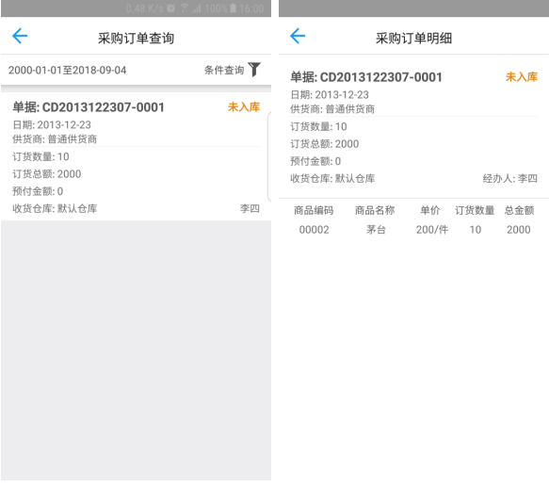This screenshot has width=549, height=488.
Task: Go back from 采购订单查询 screen
Action: click(20, 36)
